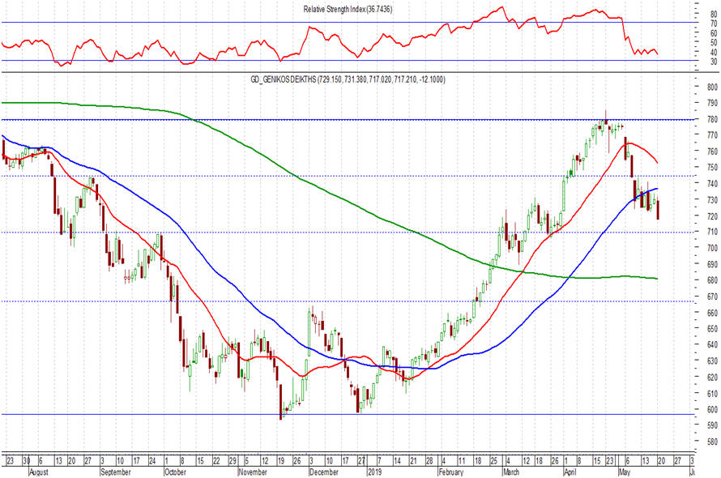Select the 600 price axis label

(713, 409)
